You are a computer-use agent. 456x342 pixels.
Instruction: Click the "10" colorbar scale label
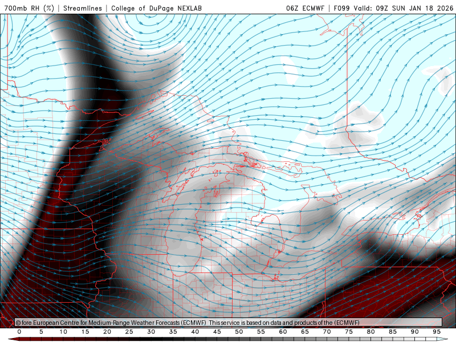click(x=63, y=332)
